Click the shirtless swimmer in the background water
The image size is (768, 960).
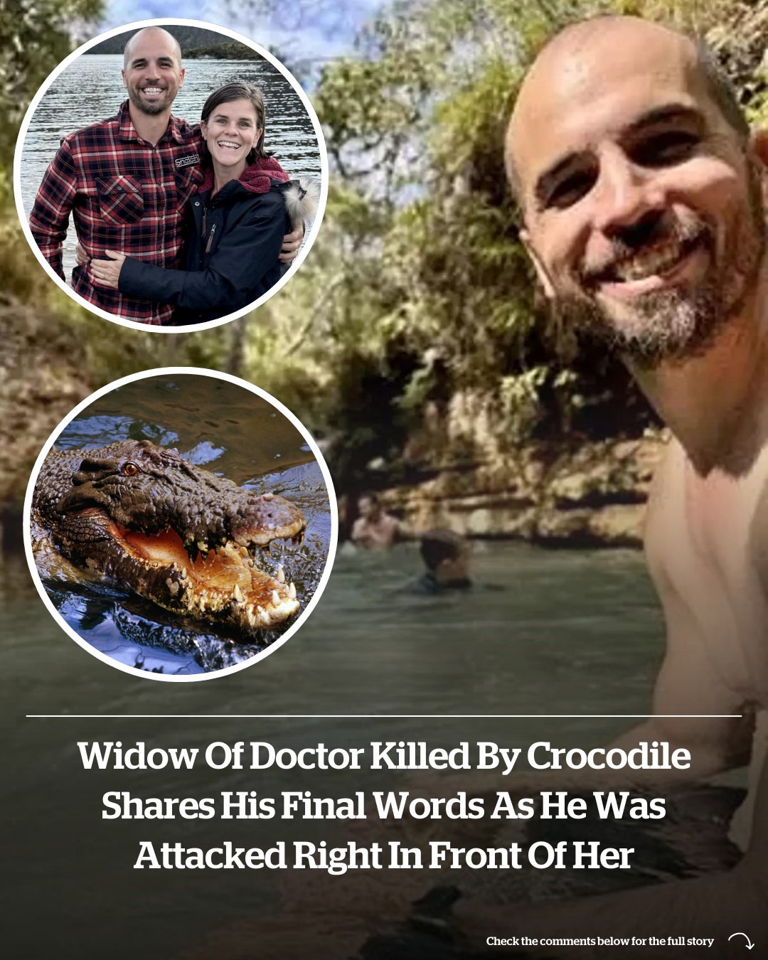pyautogui.click(x=374, y=523)
